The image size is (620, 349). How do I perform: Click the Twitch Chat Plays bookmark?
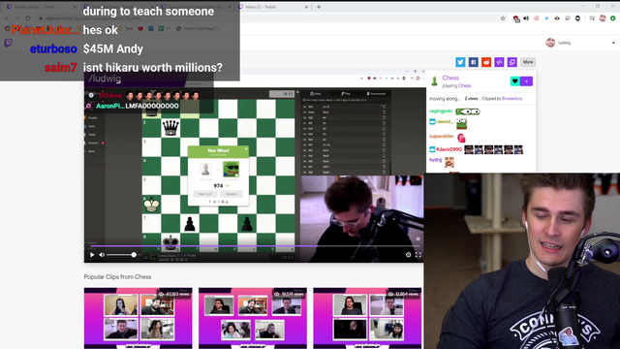point(198,28)
